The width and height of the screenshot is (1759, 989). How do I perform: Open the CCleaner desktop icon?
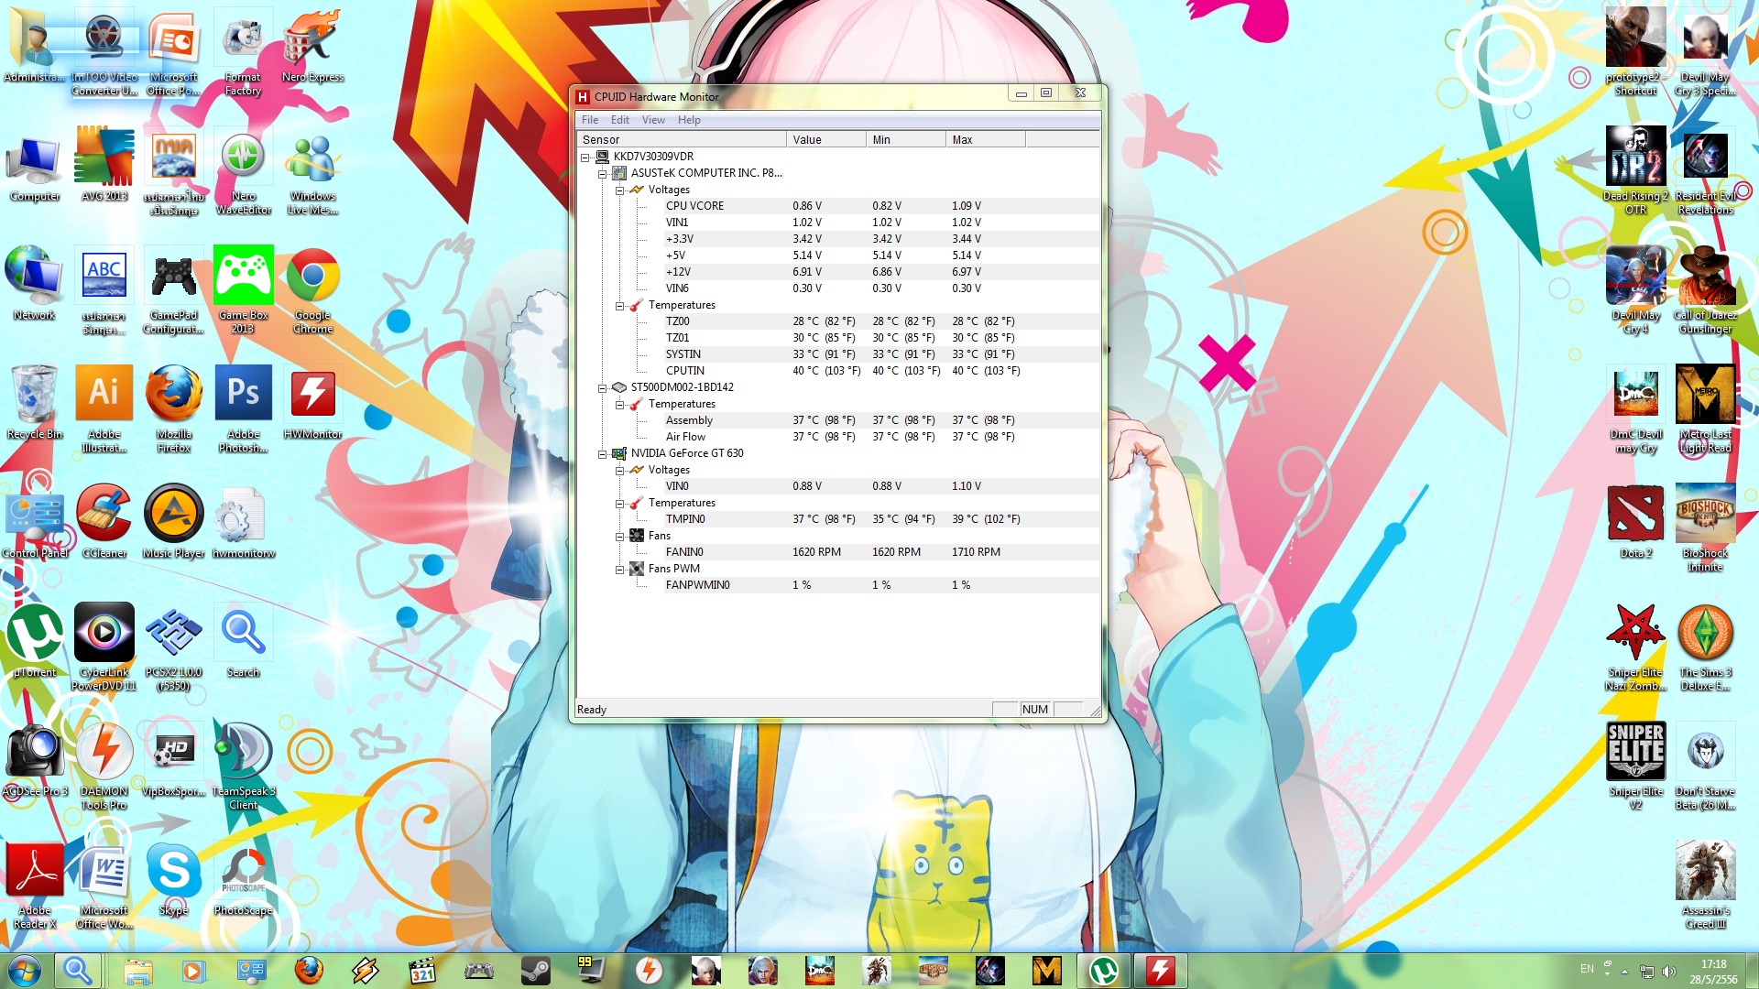104,515
